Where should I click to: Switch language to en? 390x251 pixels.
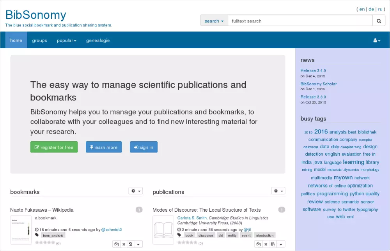pos(362,9)
